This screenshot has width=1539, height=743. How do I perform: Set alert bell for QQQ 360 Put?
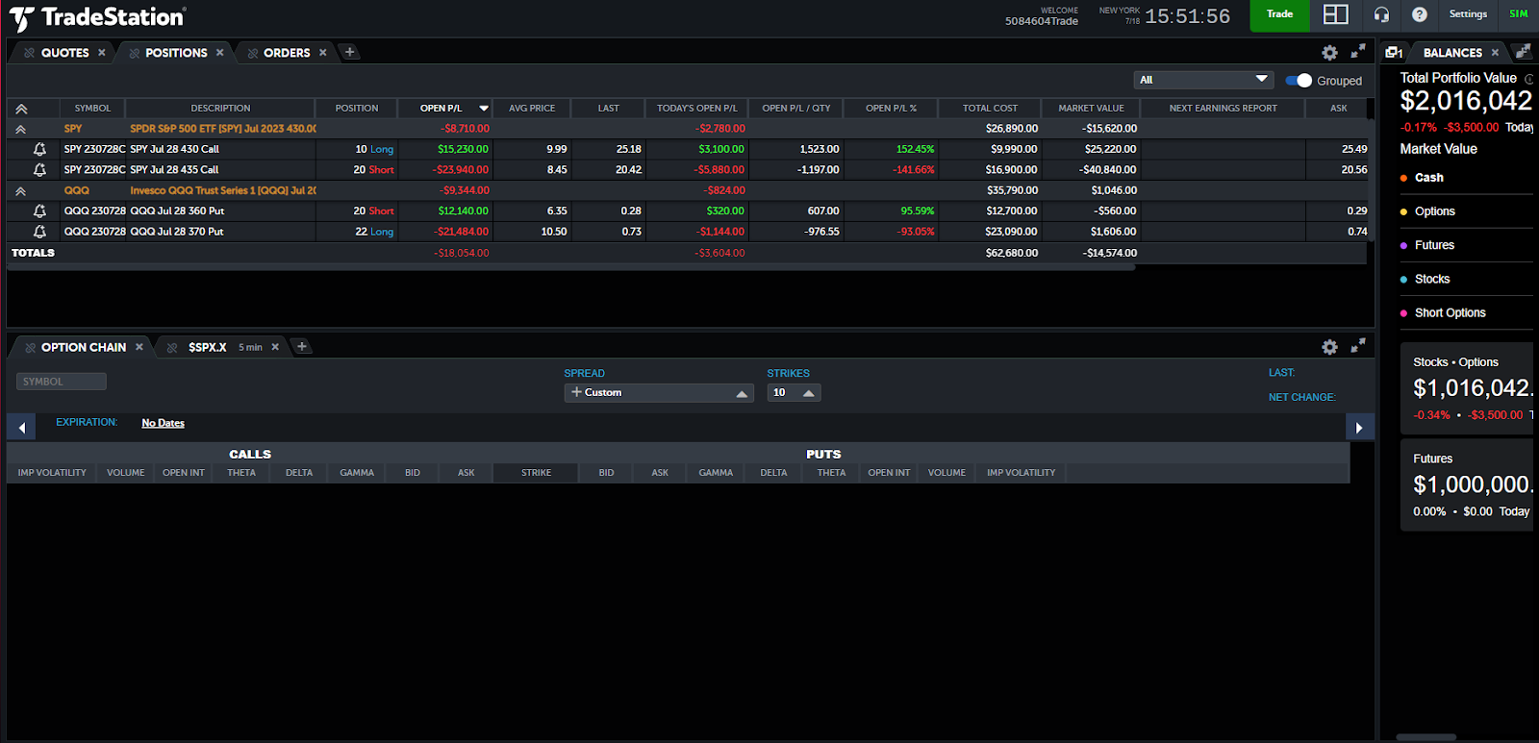click(x=39, y=211)
